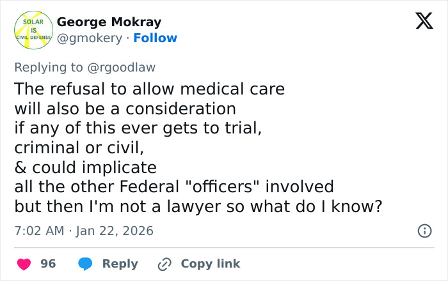The height and width of the screenshot is (281, 448).
Task: Click the Jan 22, 2026 date
Action: [115, 231]
